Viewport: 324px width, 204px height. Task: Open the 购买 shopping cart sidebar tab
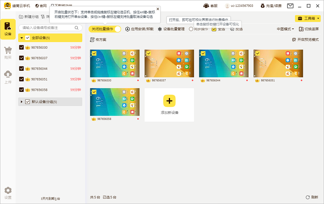tap(8, 53)
